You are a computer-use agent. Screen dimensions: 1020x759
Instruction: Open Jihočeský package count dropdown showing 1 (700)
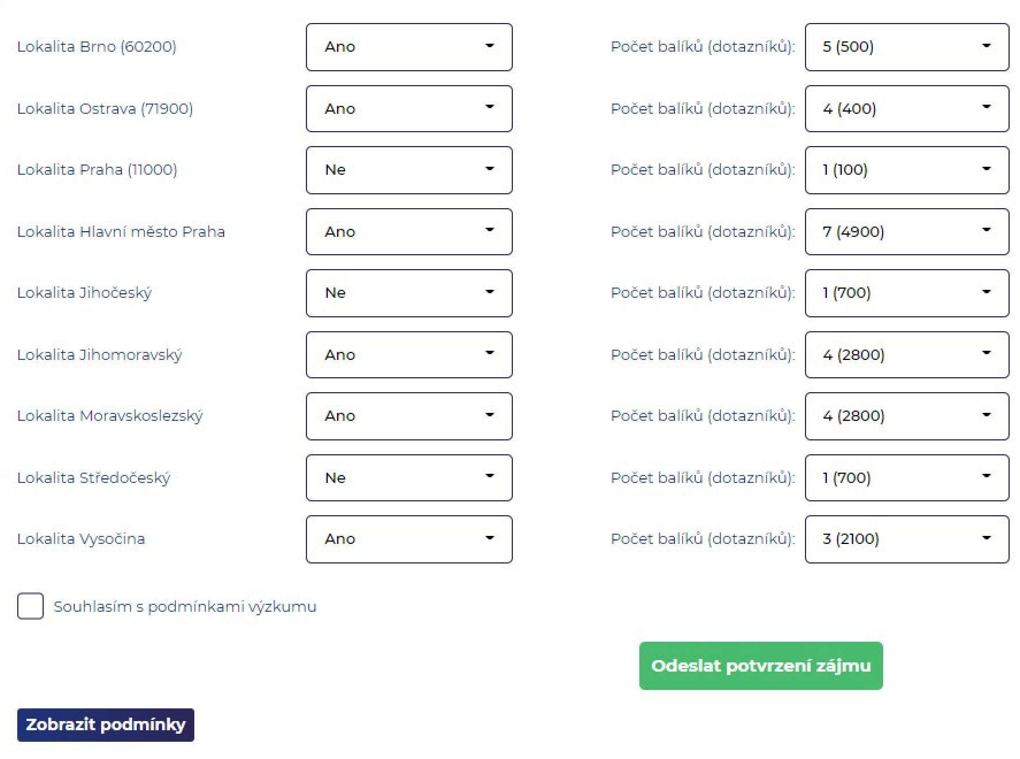click(x=907, y=293)
